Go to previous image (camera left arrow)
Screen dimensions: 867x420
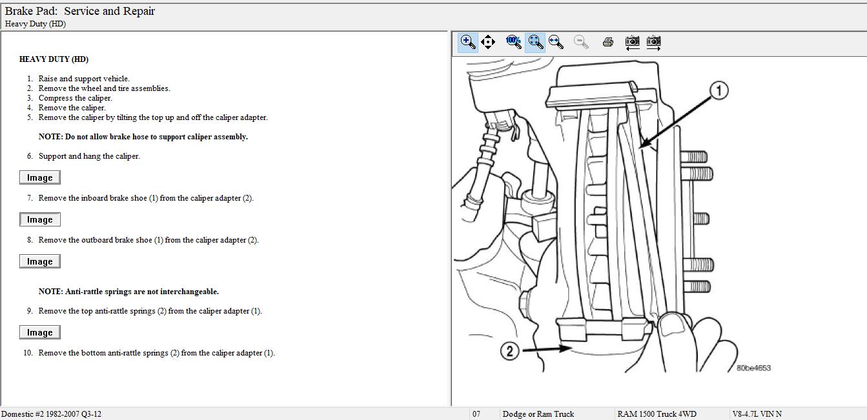(x=633, y=43)
